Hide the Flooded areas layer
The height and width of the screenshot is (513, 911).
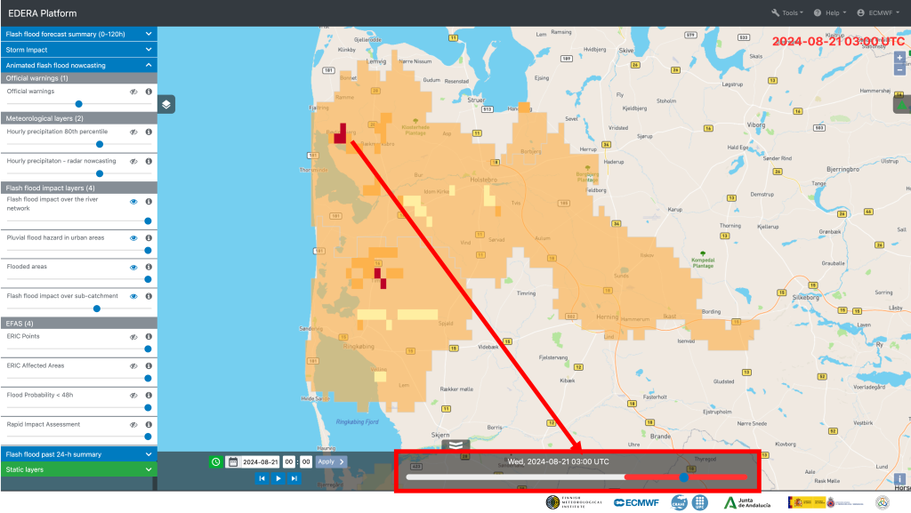tap(133, 267)
